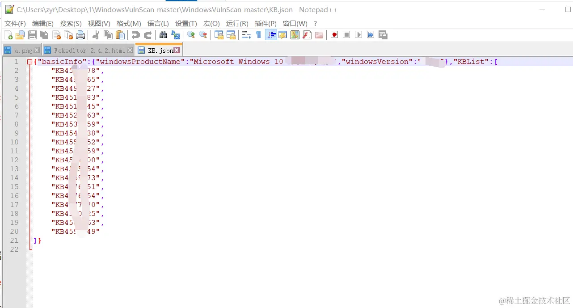Toggle synchronized vertical scrolling icon

click(x=219, y=35)
